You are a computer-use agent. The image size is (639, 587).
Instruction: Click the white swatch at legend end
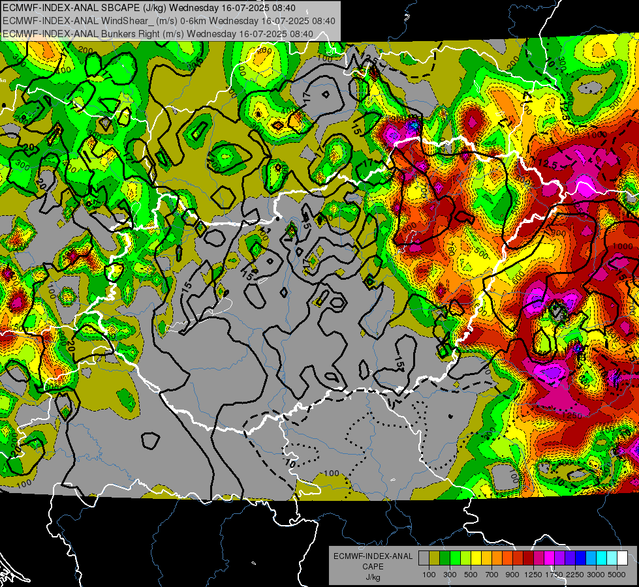tap(622, 558)
